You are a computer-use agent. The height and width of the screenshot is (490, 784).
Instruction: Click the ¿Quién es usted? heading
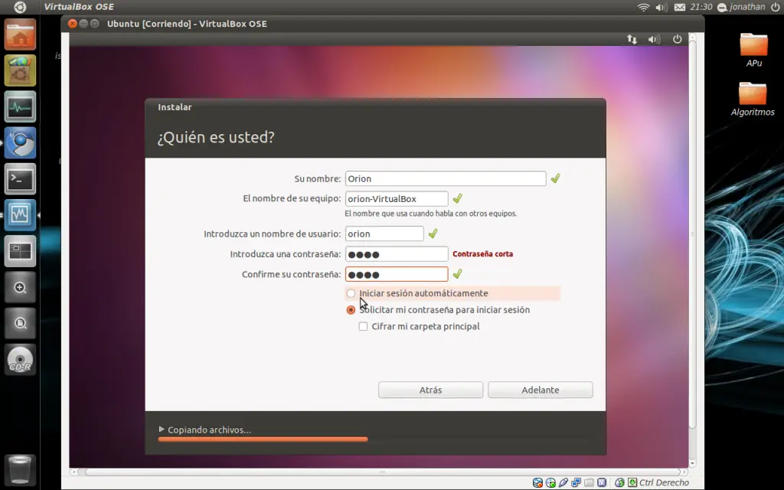click(x=216, y=137)
